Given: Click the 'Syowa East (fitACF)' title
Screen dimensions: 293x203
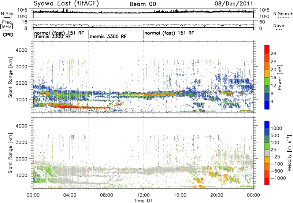Looking at the screenshot, I should 66,3.
